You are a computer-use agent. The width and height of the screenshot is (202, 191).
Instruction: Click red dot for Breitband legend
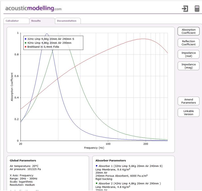pyautogui.click(x=25, y=47)
